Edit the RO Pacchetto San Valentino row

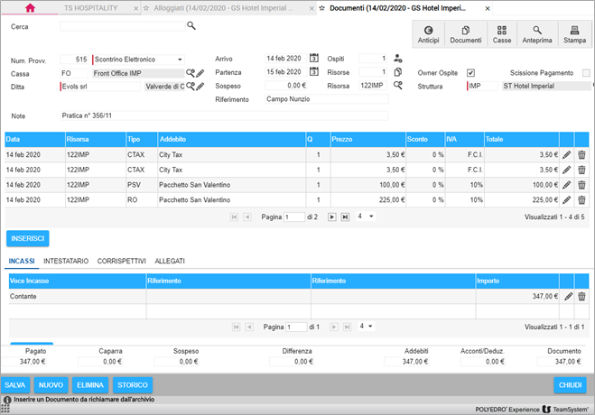tap(566, 199)
